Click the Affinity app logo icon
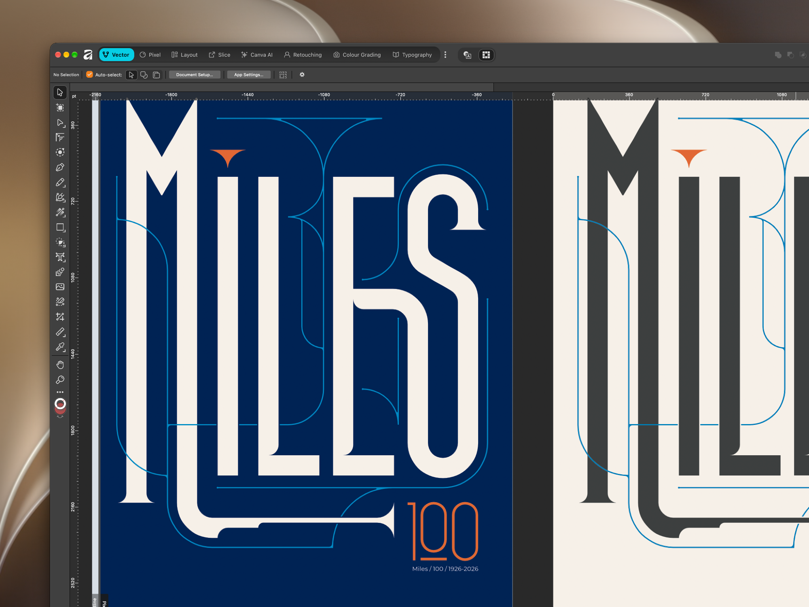Viewport: 809px width, 607px height. [88, 55]
